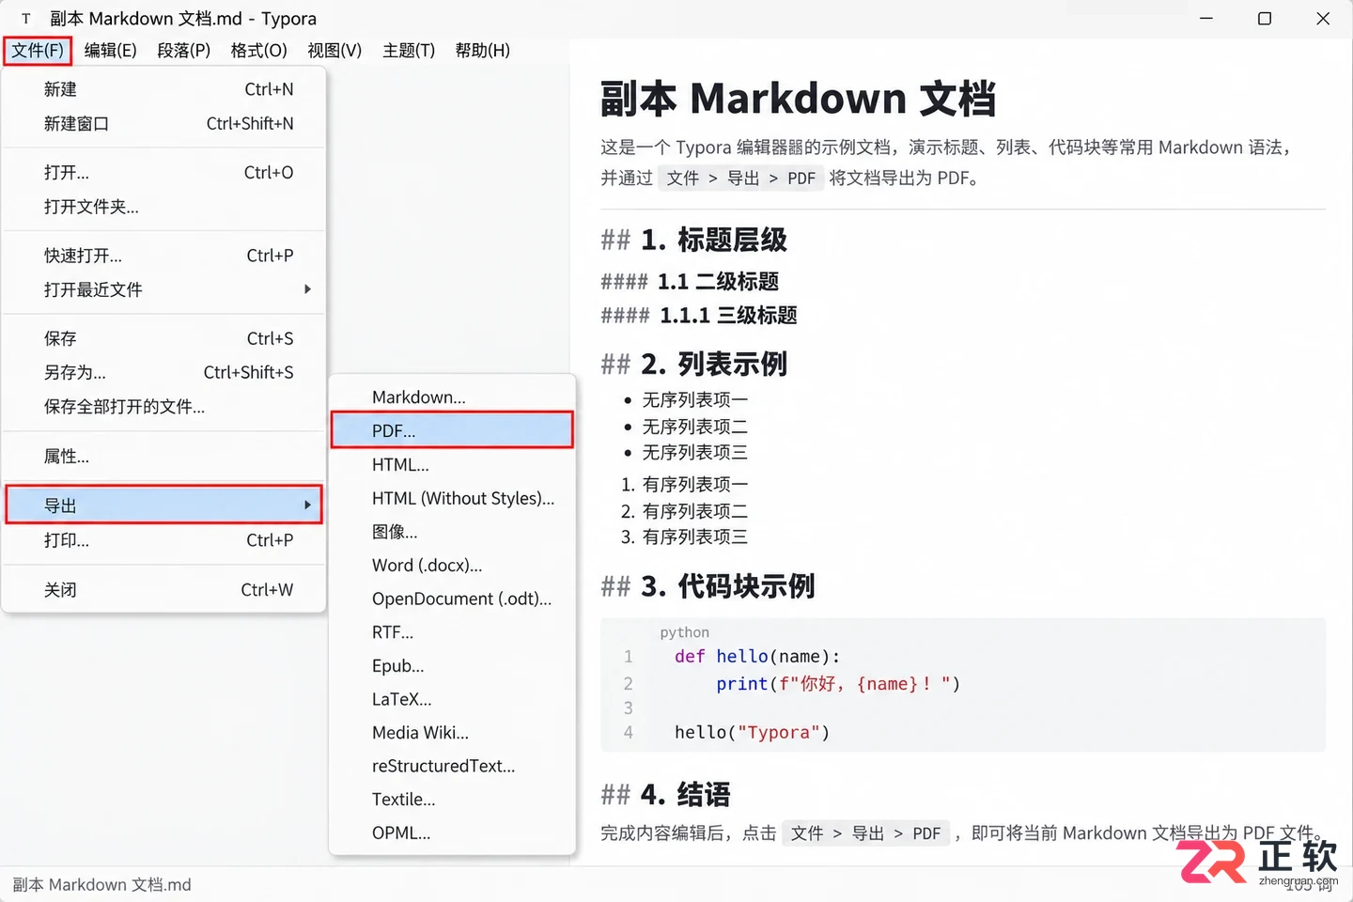1353x902 pixels.
Task: Export as HTML (Without Styles)...
Action: coord(452,499)
